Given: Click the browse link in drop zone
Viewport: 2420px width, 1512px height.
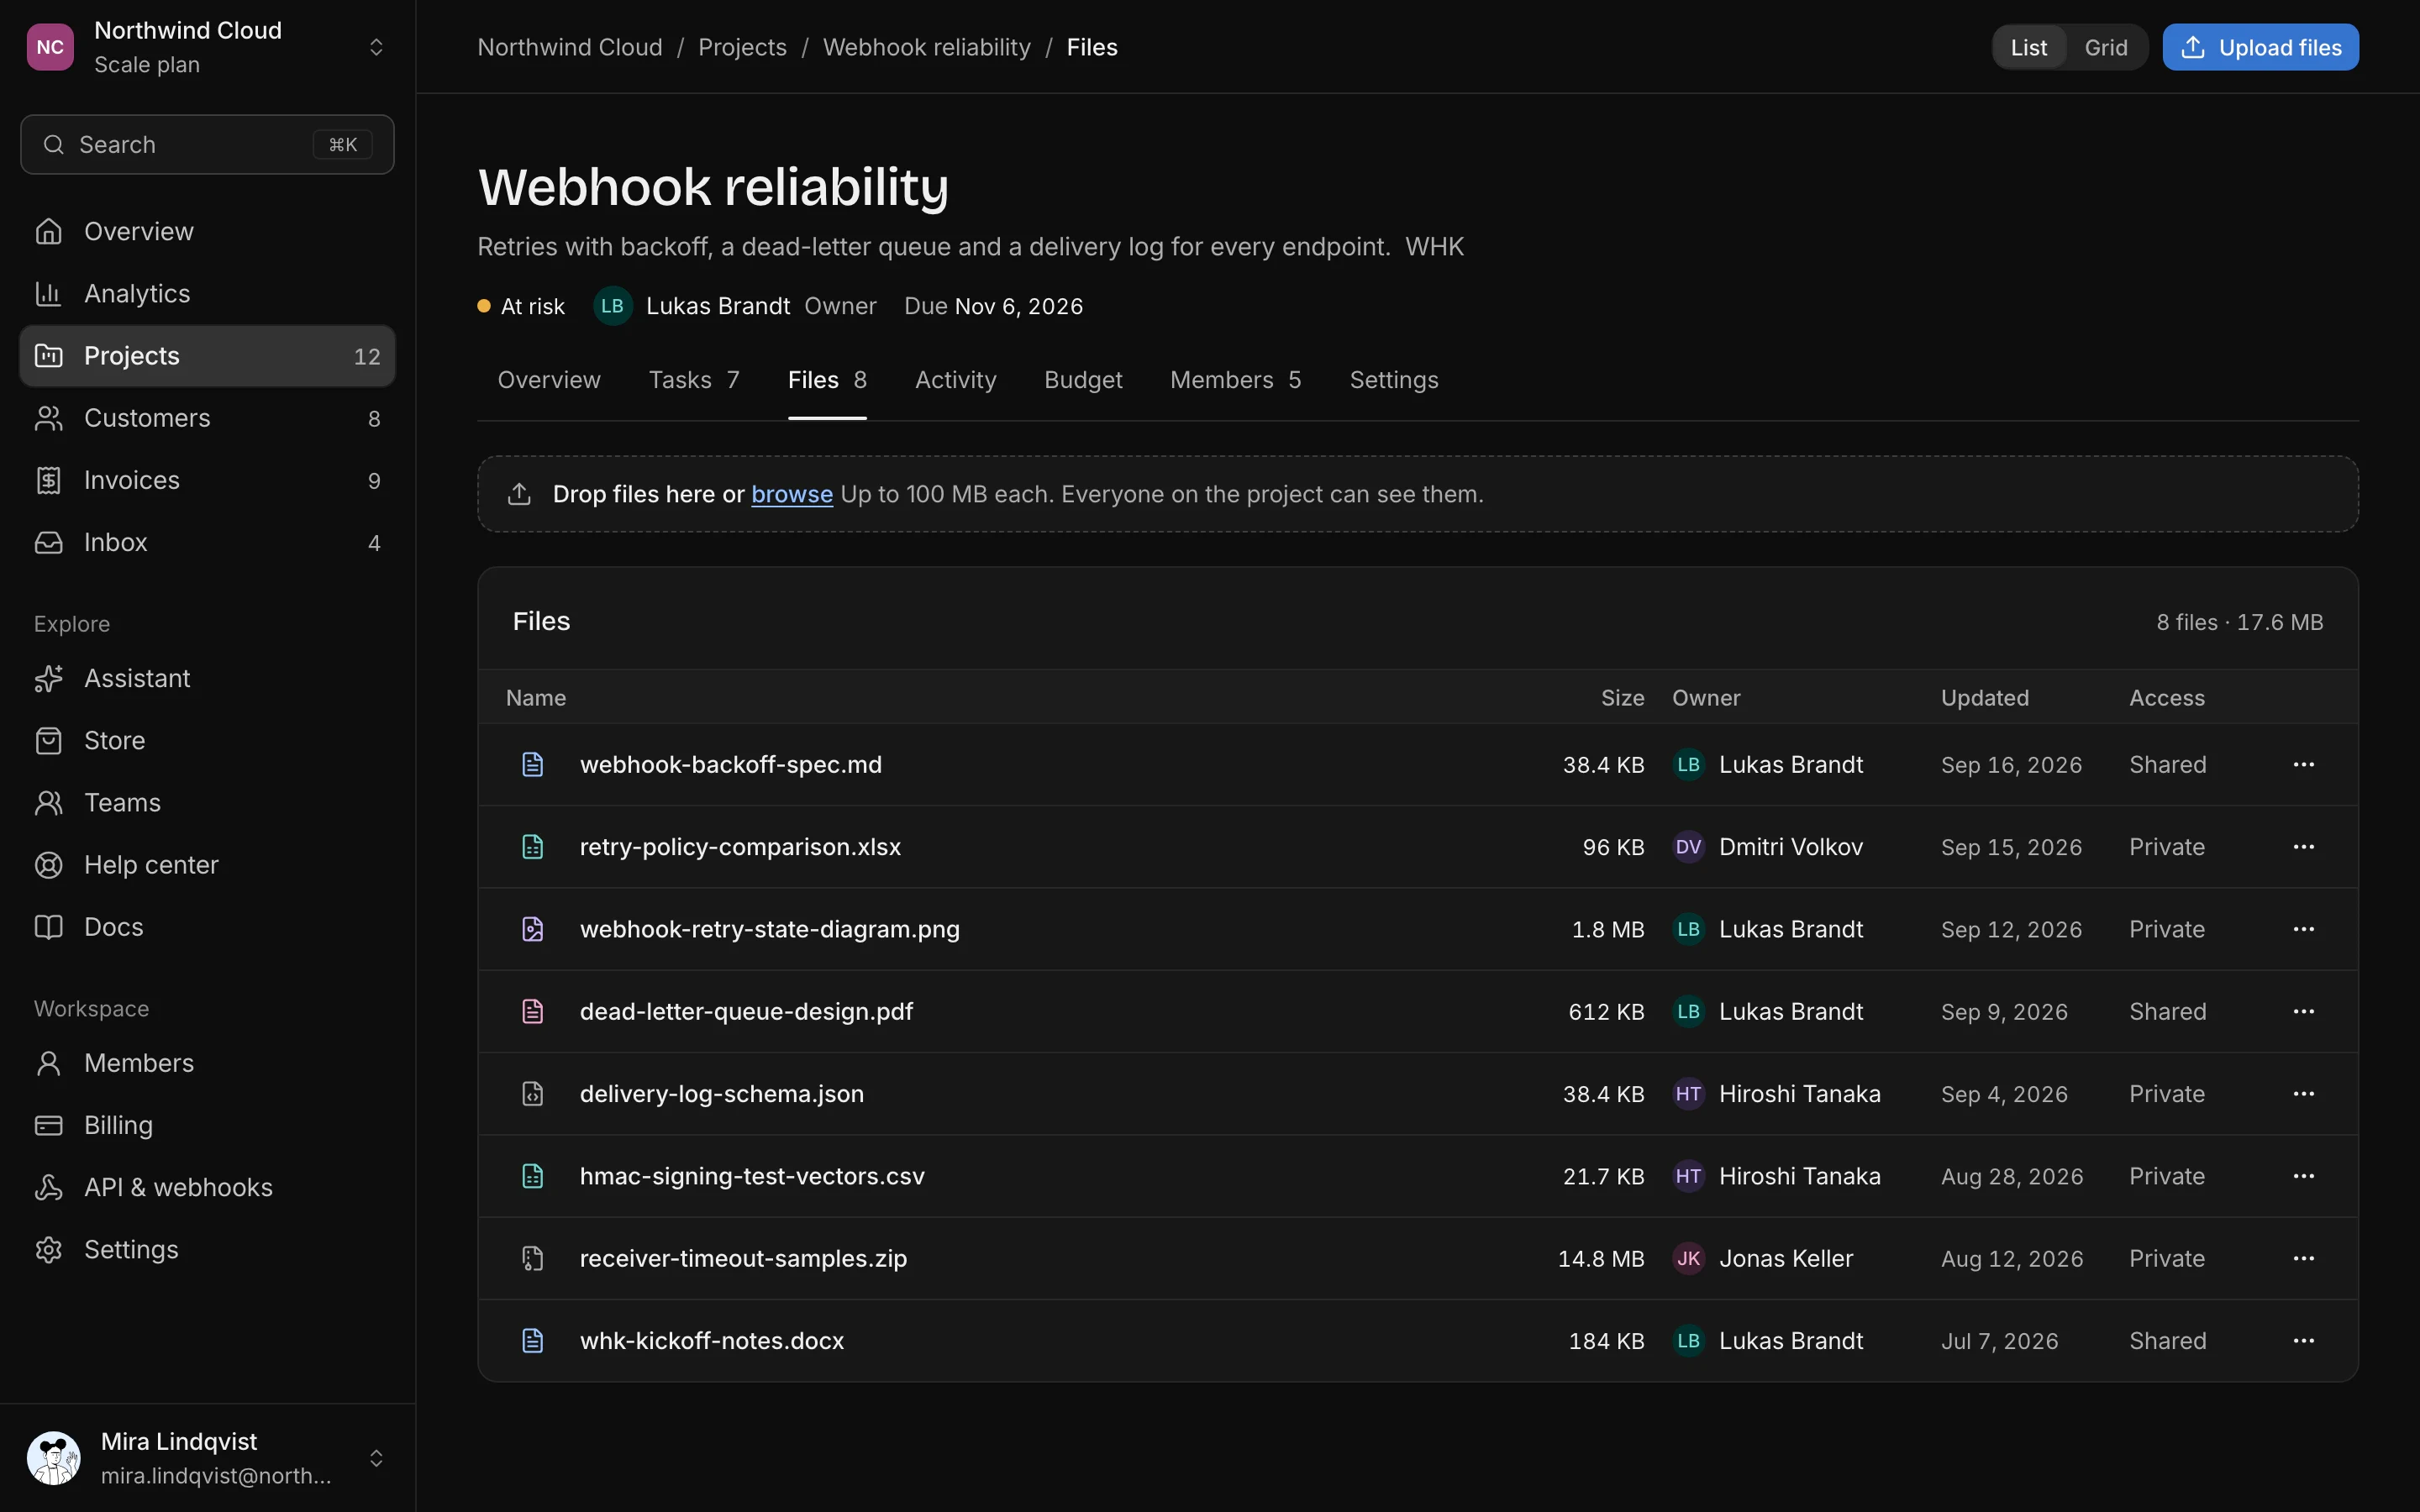Looking at the screenshot, I should coord(791,494).
